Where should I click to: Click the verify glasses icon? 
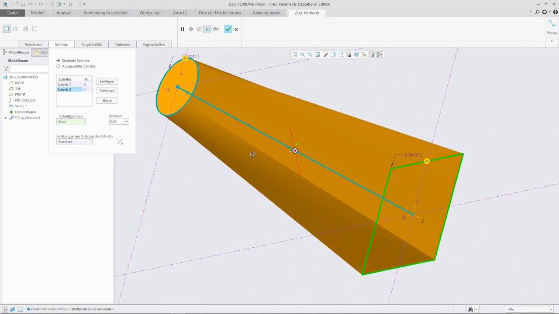(x=216, y=29)
